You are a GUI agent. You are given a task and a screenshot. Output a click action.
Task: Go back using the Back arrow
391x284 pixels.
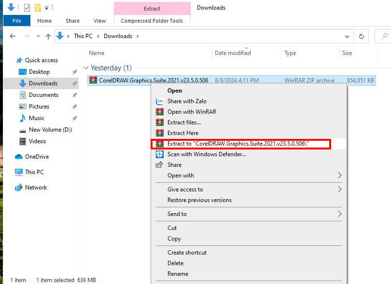coord(13,36)
